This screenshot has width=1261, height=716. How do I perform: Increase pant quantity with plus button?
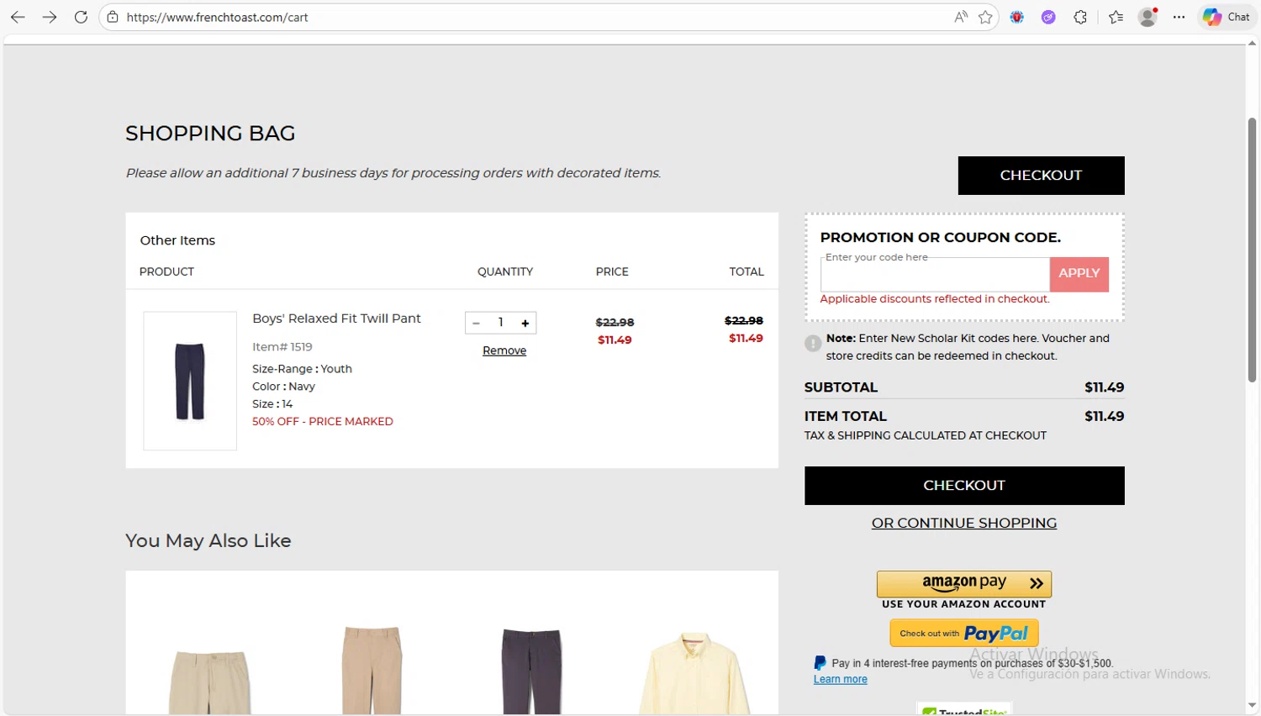click(x=525, y=323)
